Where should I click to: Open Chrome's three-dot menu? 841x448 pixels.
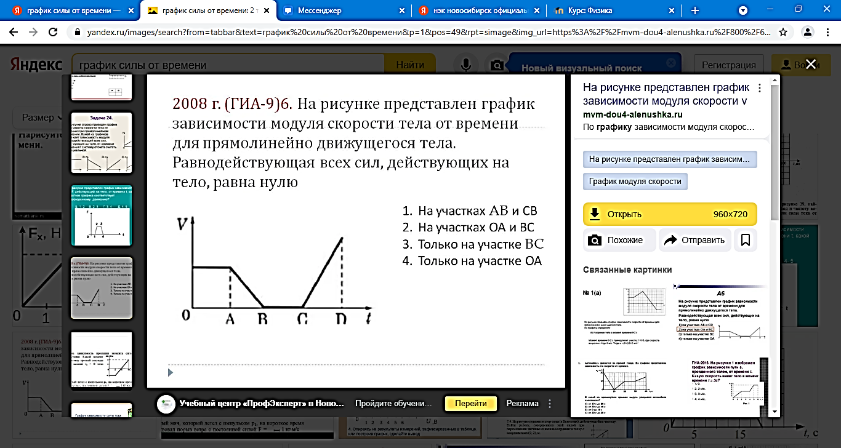pyautogui.click(x=827, y=32)
